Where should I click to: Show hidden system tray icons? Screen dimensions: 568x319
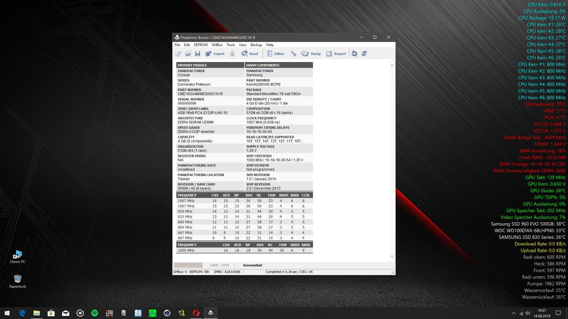pos(514,313)
